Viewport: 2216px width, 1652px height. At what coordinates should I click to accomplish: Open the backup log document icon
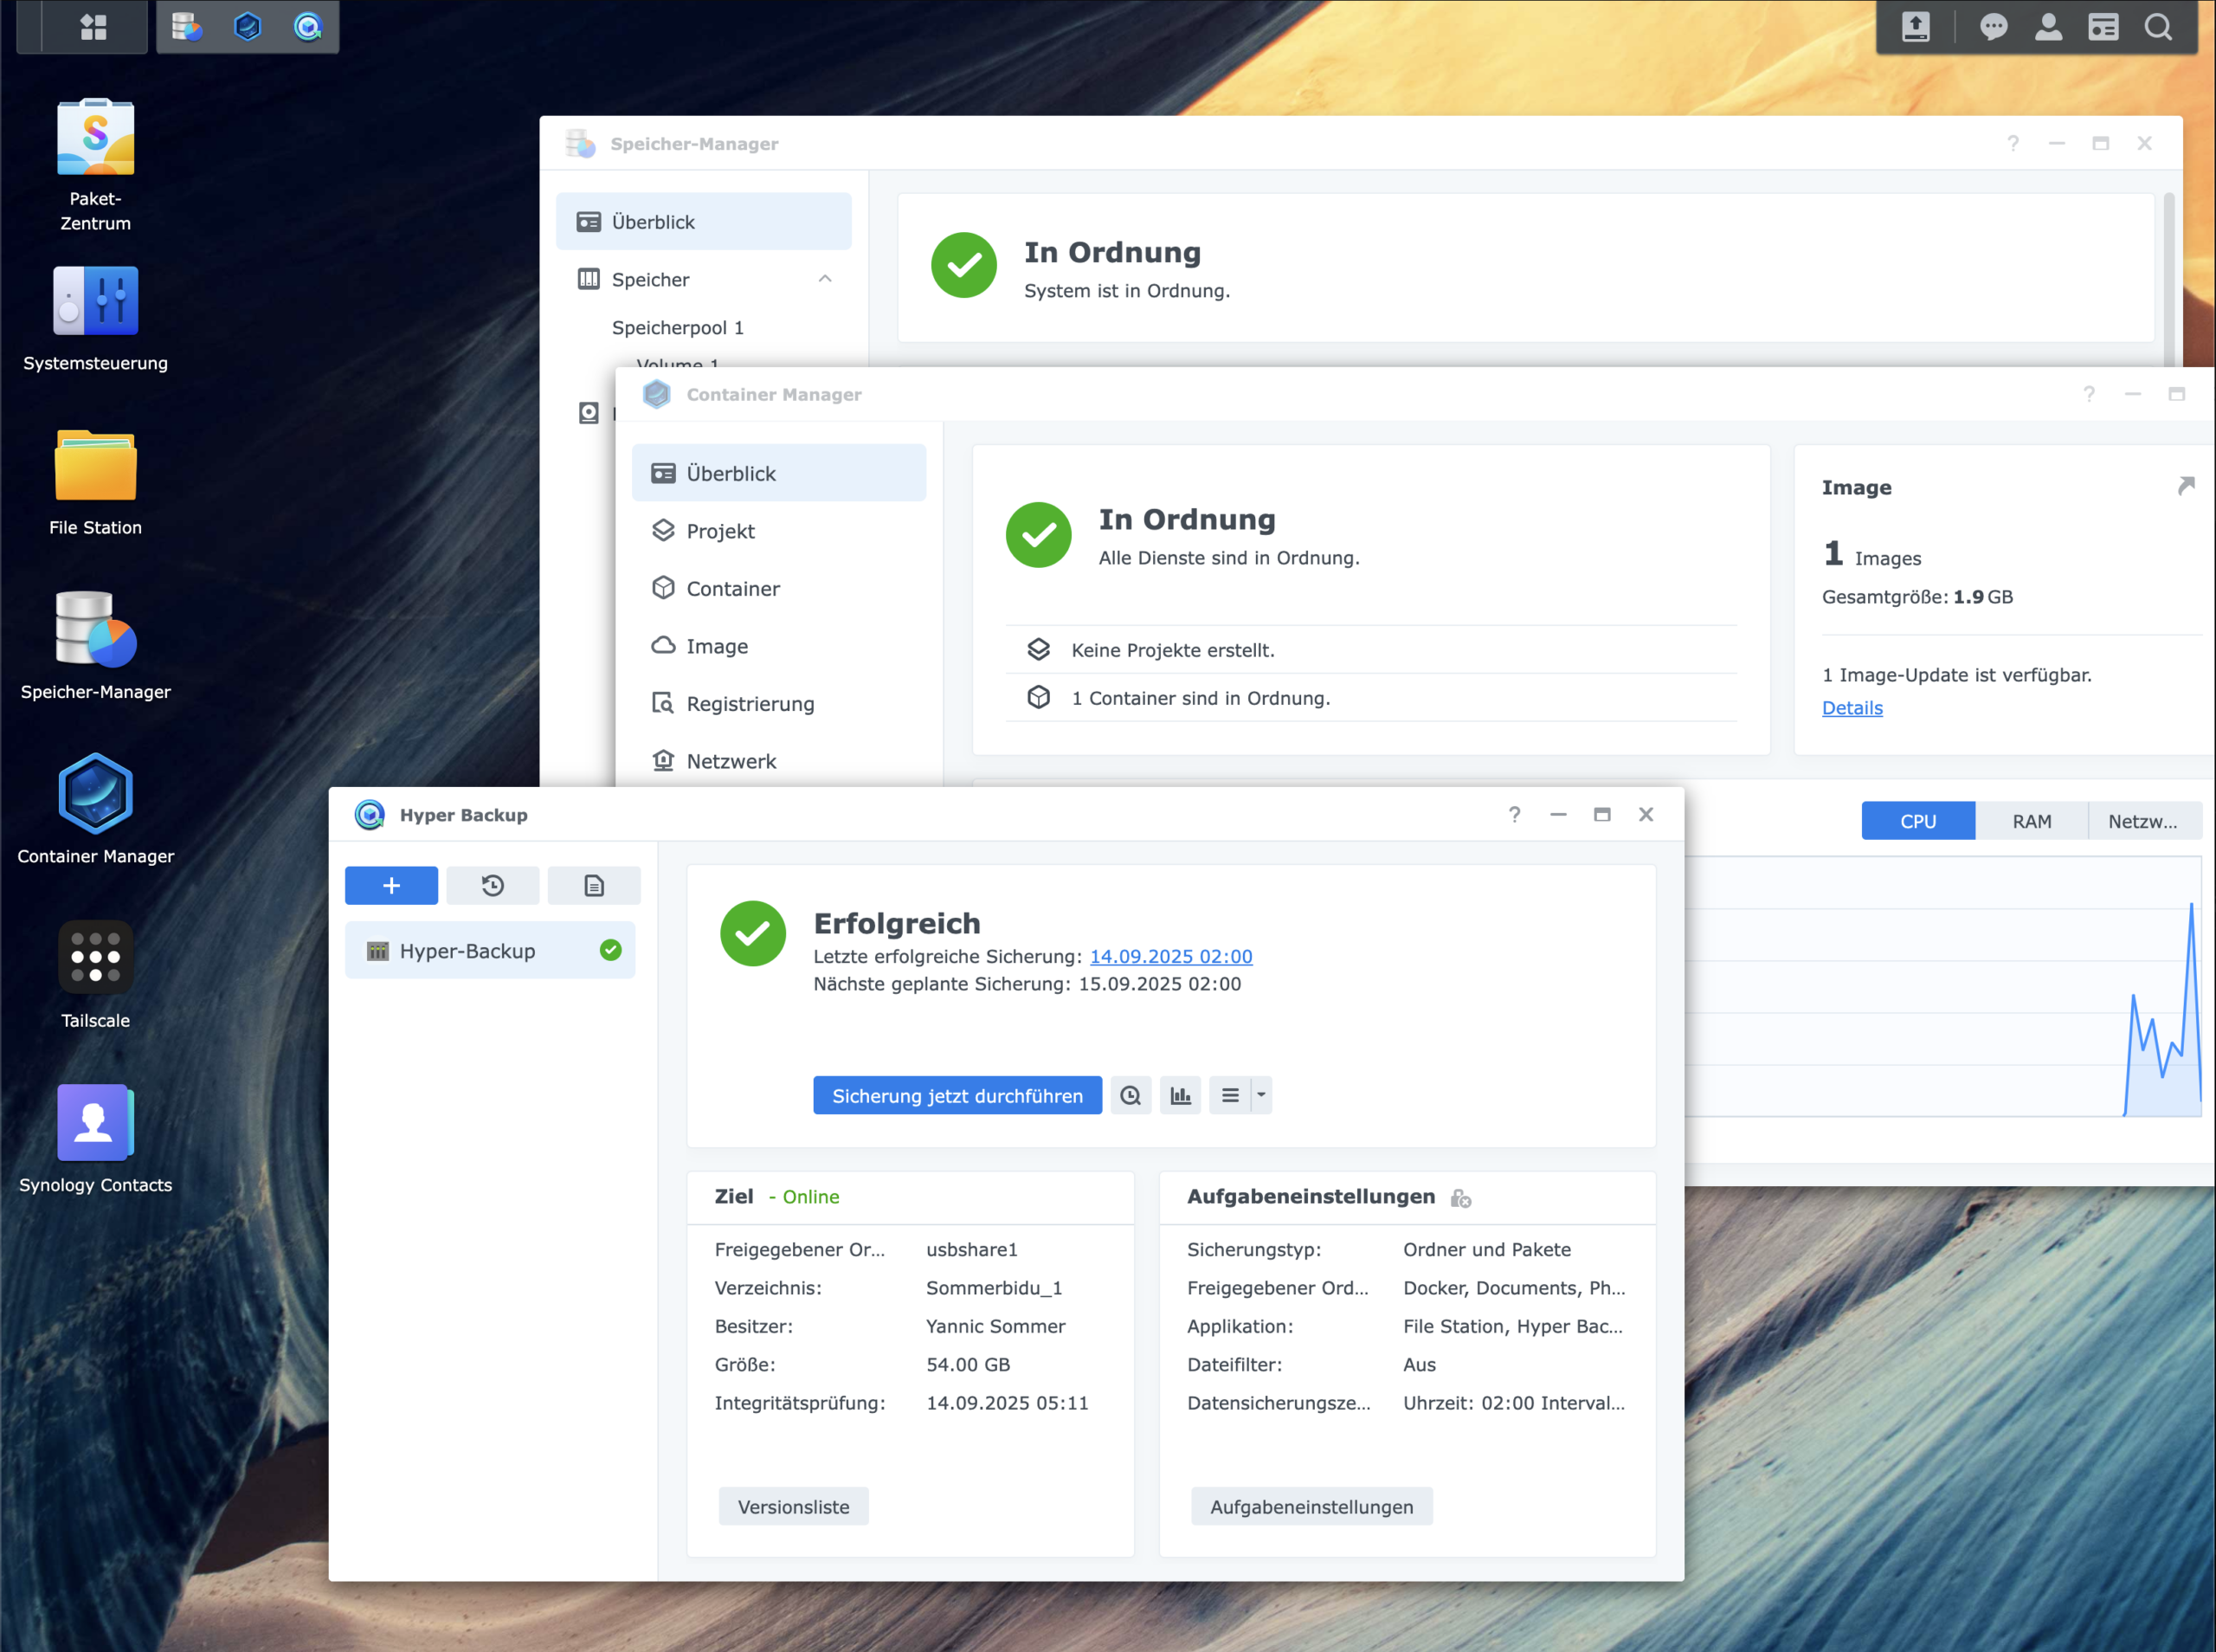point(594,885)
